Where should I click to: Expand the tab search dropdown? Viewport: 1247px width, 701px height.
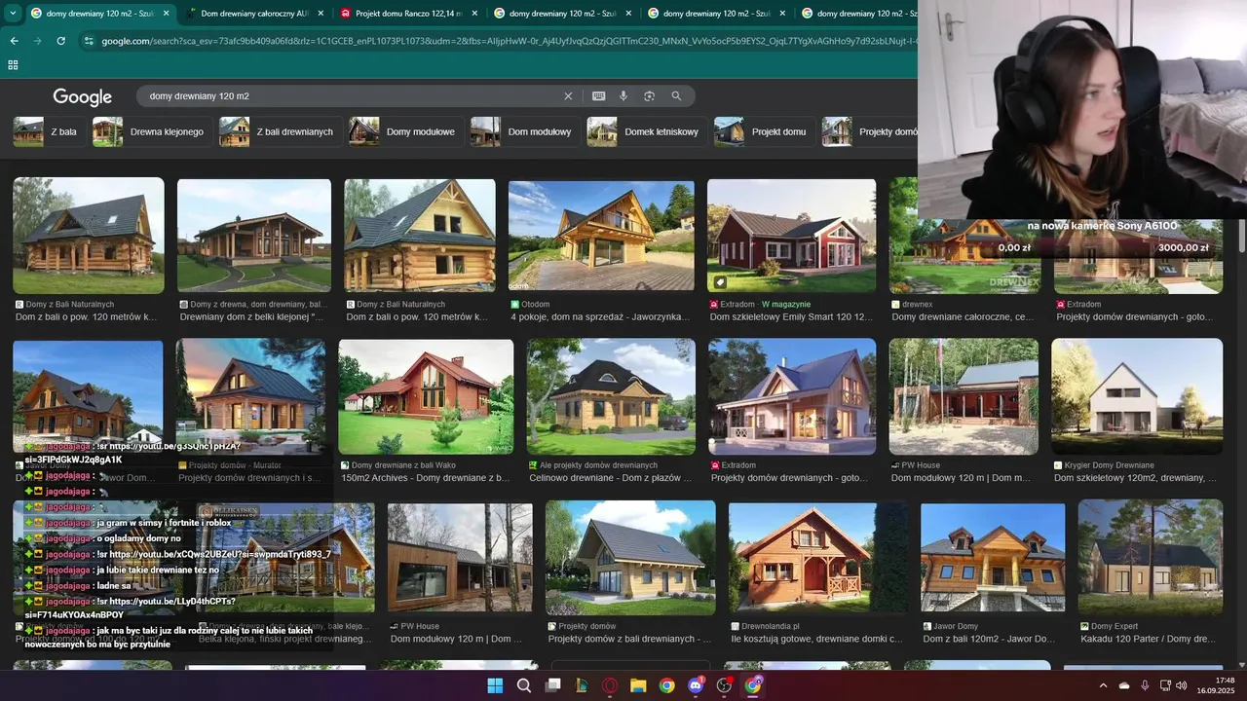[x=13, y=14]
